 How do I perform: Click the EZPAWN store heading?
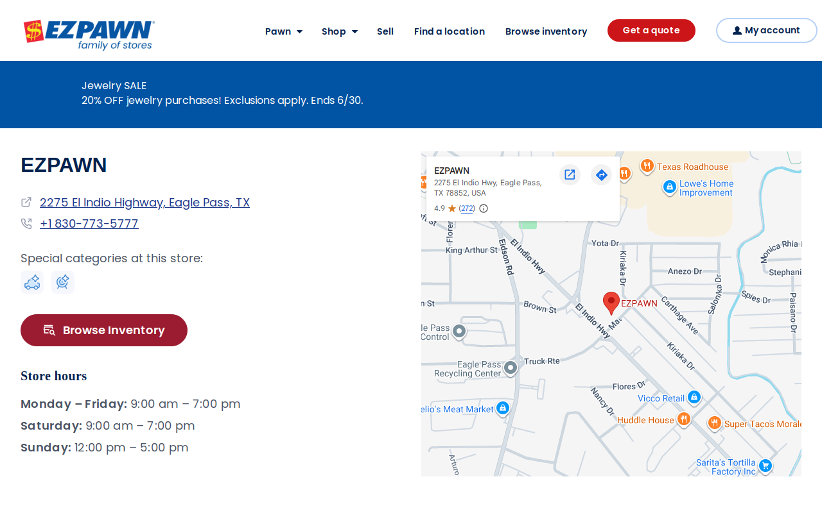(x=64, y=165)
